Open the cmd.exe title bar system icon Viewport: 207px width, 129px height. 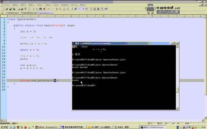(x=73, y=43)
